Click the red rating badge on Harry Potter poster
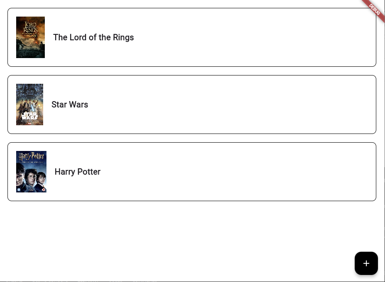The image size is (385, 282). [x=43, y=190]
